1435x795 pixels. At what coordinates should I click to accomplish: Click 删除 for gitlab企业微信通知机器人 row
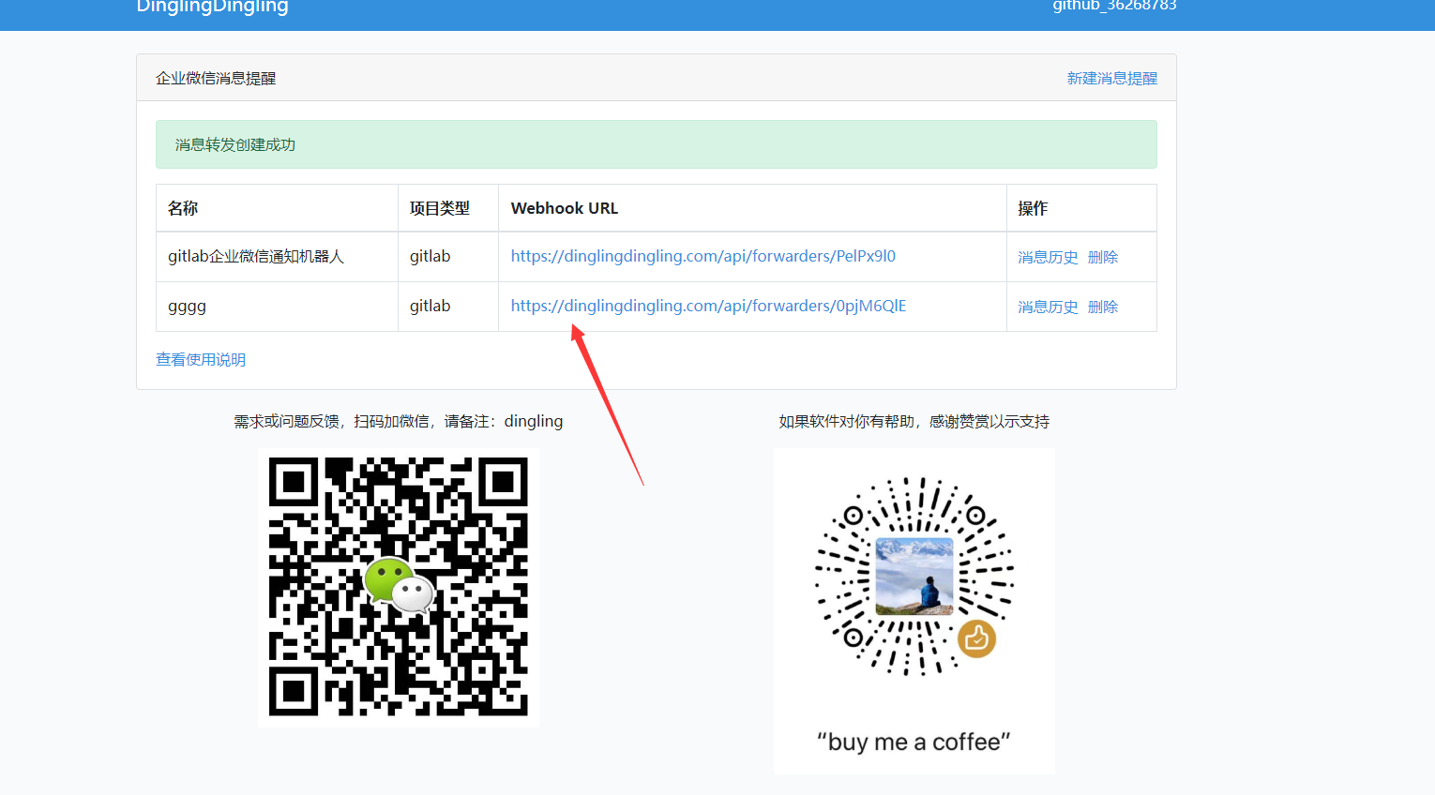[x=1103, y=257]
